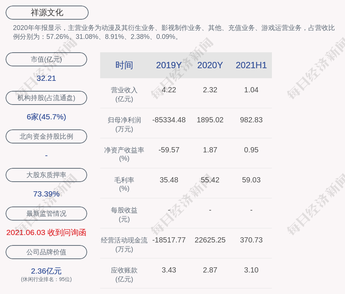Select the 2020Y column header
Viewport: 345px width, 294px height.
tap(210, 65)
